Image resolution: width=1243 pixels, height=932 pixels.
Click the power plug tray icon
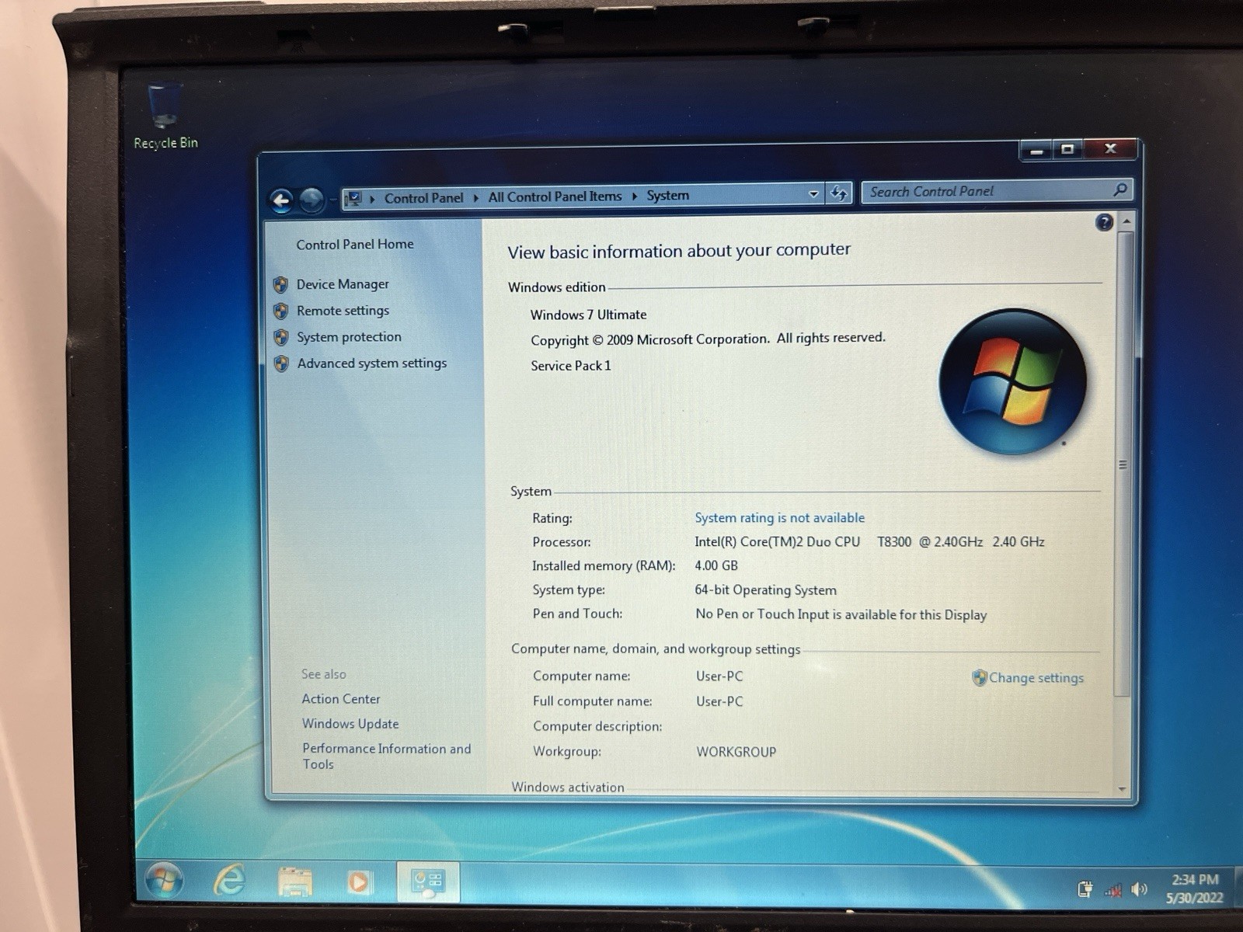tap(1085, 889)
